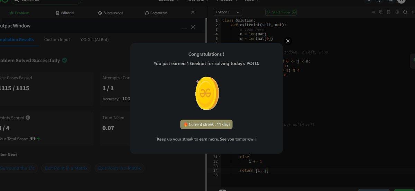Copy the editor code with copy icon

pyautogui.click(x=381, y=12)
